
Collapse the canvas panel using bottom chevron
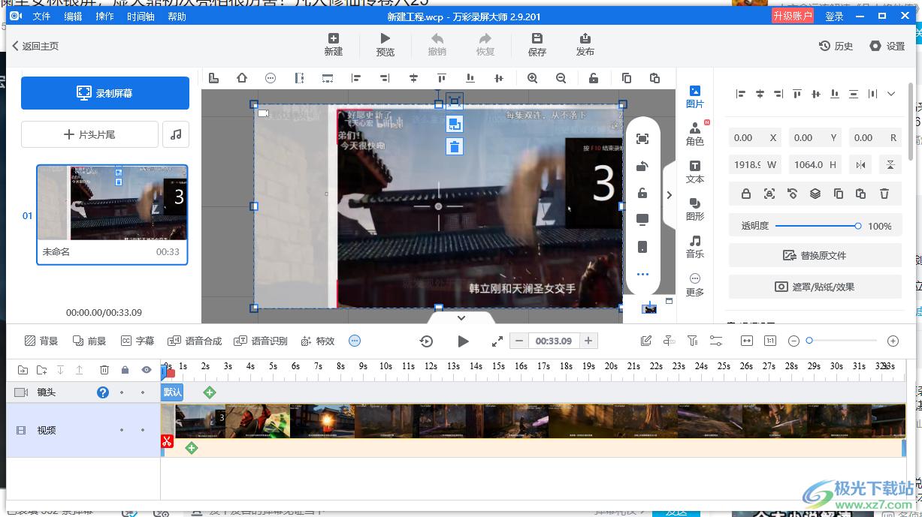coord(461,318)
